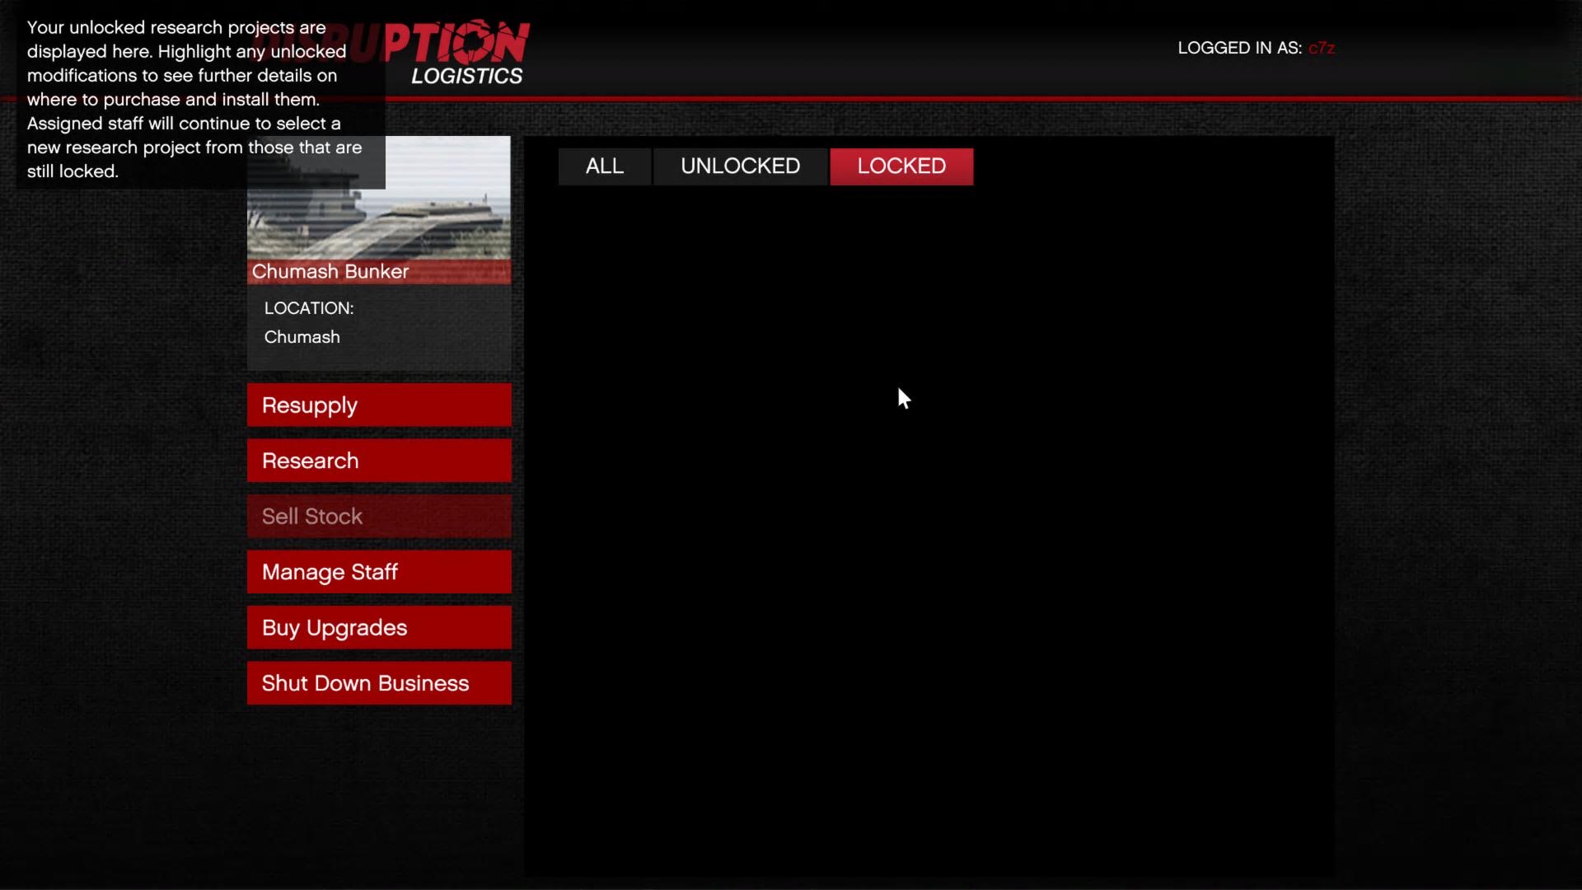
Task: Open the Resupply menu option
Action: (379, 405)
